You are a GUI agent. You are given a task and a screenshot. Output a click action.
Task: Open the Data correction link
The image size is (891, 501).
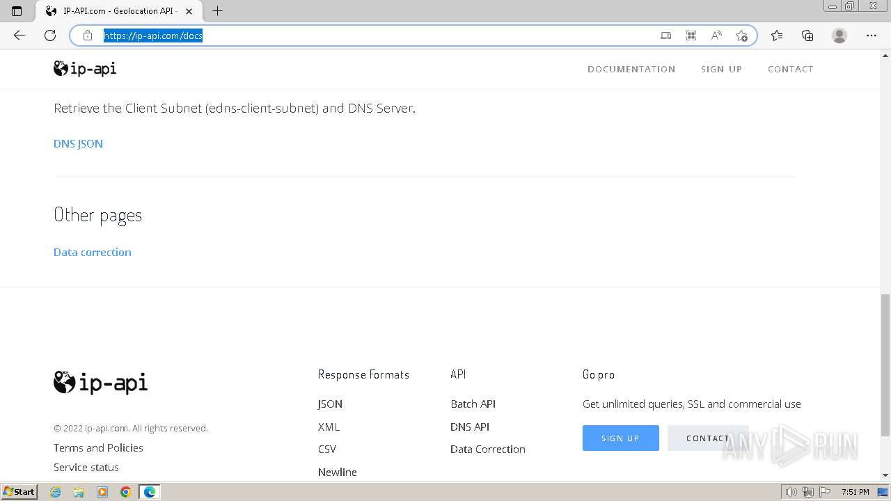tap(93, 252)
